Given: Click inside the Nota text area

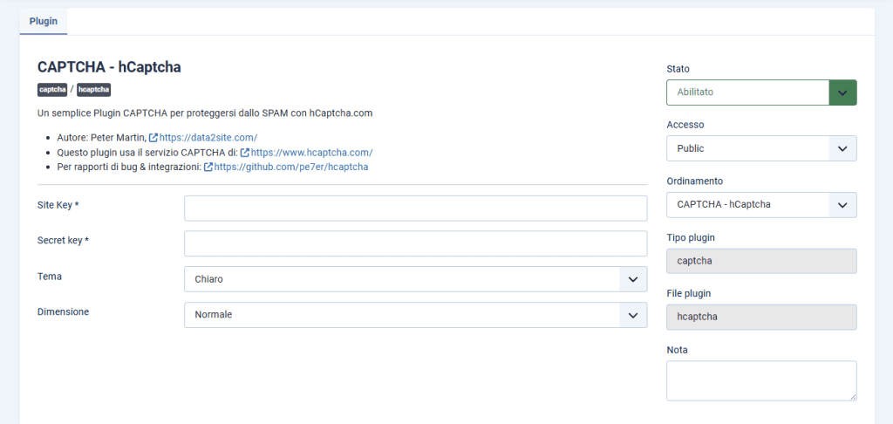Looking at the screenshot, I should [x=761, y=380].
